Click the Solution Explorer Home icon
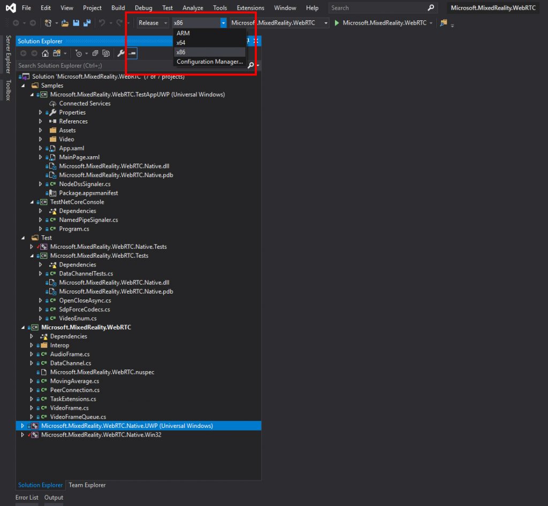548x506 pixels. (x=45, y=53)
